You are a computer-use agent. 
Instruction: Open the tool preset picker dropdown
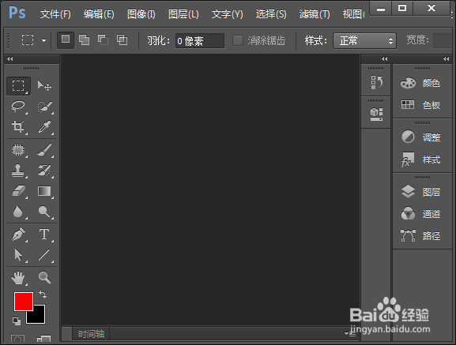(x=43, y=40)
